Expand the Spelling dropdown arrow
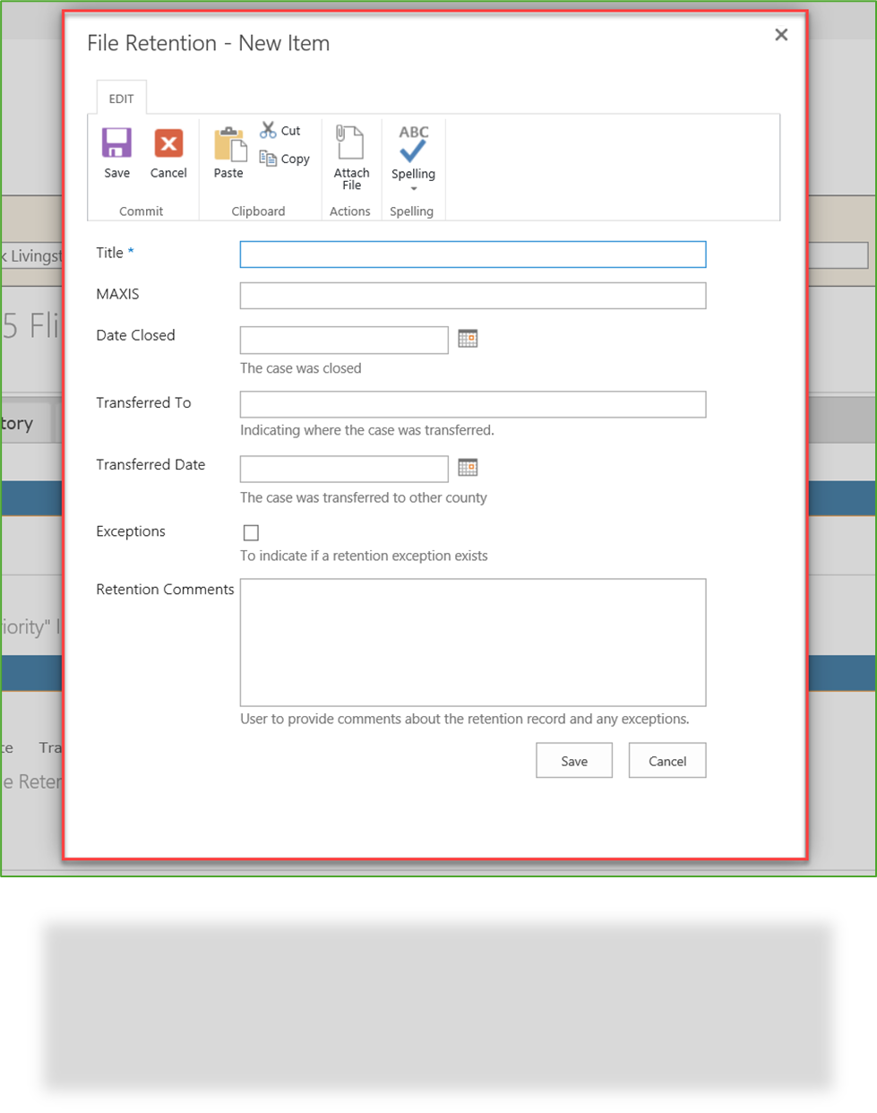 pyautogui.click(x=414, y=189)
